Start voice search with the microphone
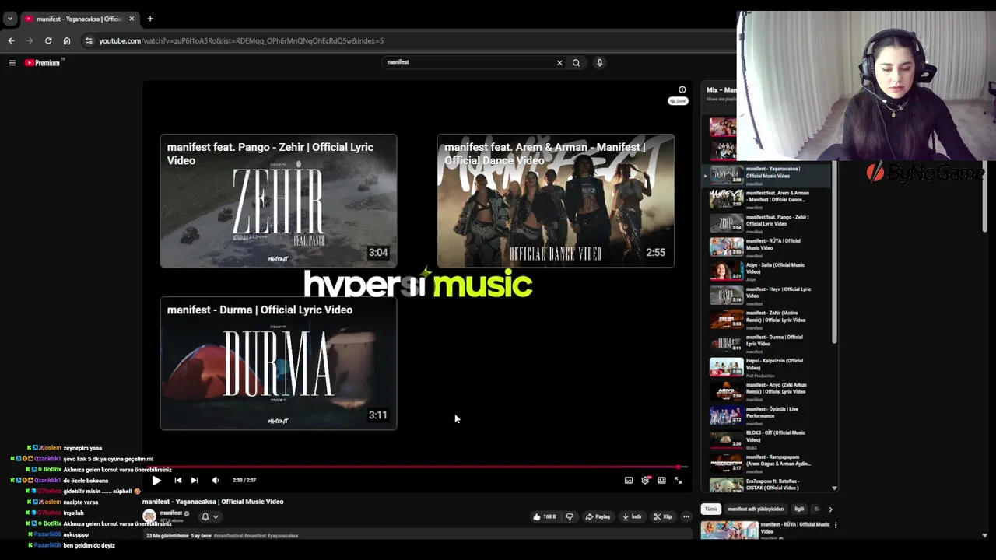The width and height of the screenshot is (996, 560). [600, 62]
